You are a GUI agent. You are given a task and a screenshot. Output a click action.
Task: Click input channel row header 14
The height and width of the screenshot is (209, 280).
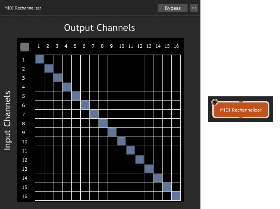click(x=23, y=178)
